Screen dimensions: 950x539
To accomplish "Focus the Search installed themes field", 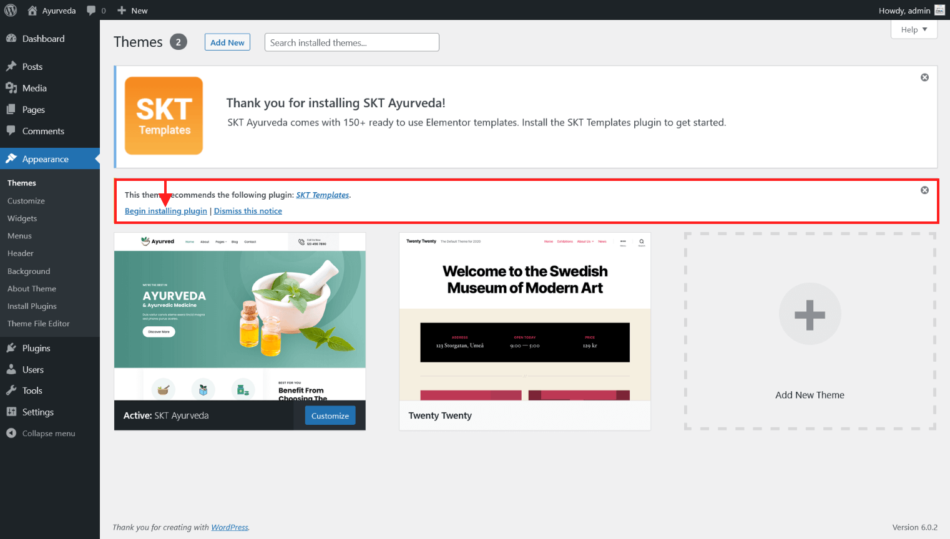I will [x=352, y=42].
